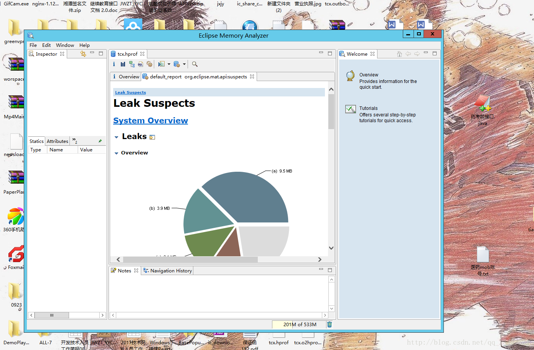Open the Window menu

pyautogui.click(x=65, y=45)
